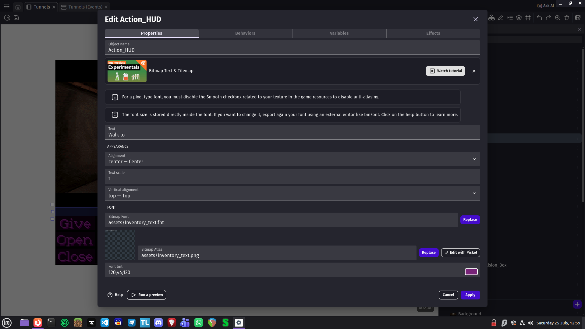Open the Linux Mint start menu
585x329 pixels.
click(x=7, y=323)
